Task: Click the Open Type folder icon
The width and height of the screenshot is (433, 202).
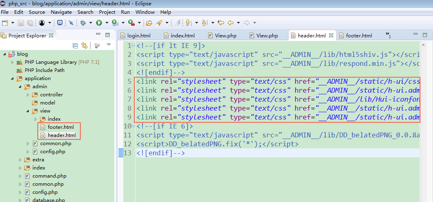Action: click(x=149, y=23)
